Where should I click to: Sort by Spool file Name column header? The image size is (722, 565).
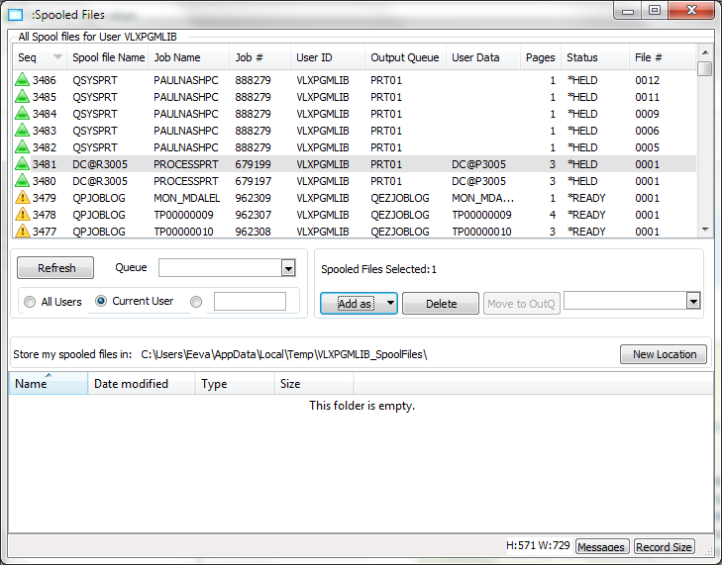click(x=108, y=57)
